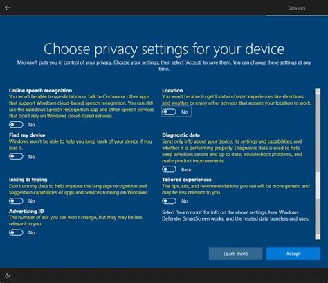Click scrollbar down arrow
328x283 pixels.
(x=318, y=237)
